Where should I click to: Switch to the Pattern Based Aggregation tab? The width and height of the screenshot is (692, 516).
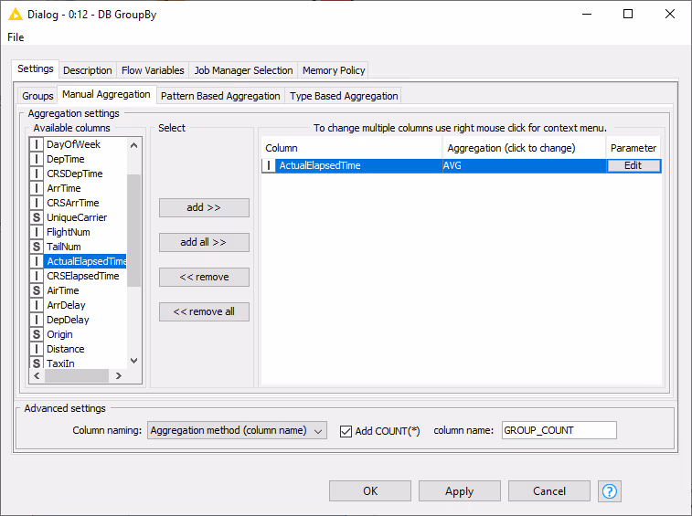click(220, 96)
